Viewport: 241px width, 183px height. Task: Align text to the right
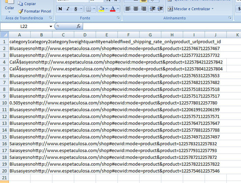143,9
